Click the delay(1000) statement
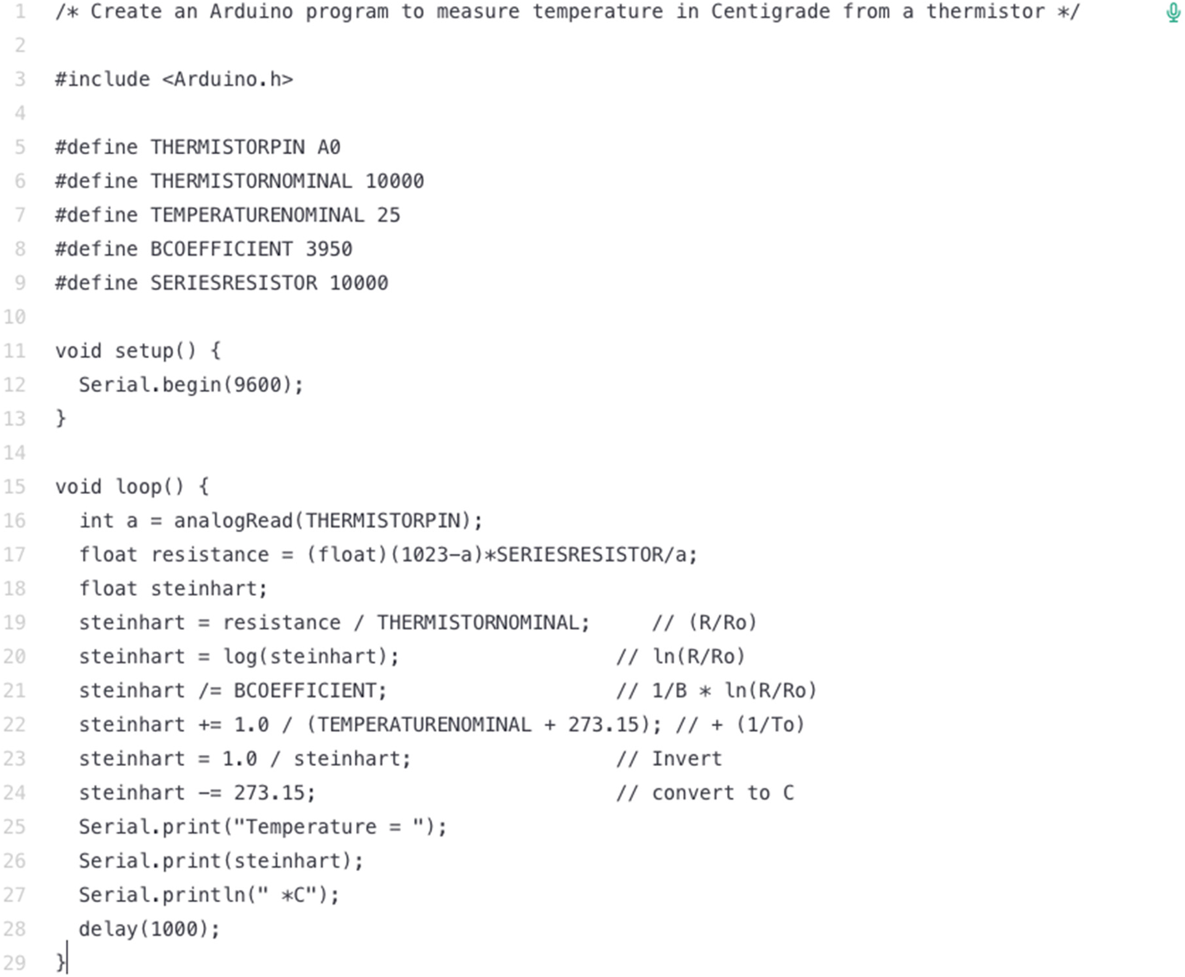Screen dimensions: 1185x977 click(x=149, y=929)
